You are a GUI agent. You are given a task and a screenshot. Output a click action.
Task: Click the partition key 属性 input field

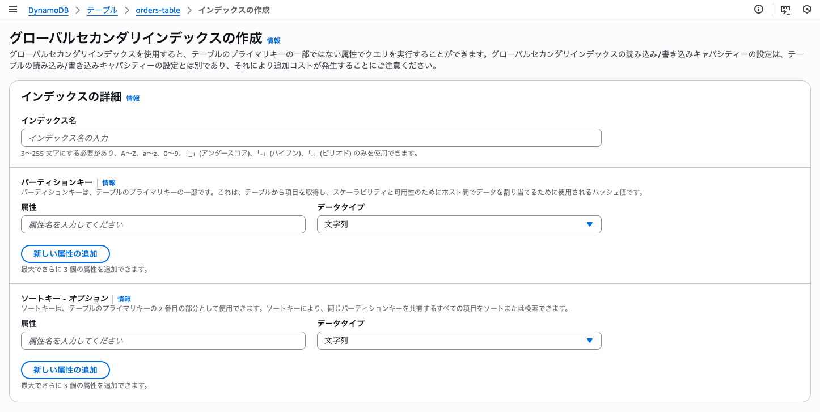[x=163, y=224]
